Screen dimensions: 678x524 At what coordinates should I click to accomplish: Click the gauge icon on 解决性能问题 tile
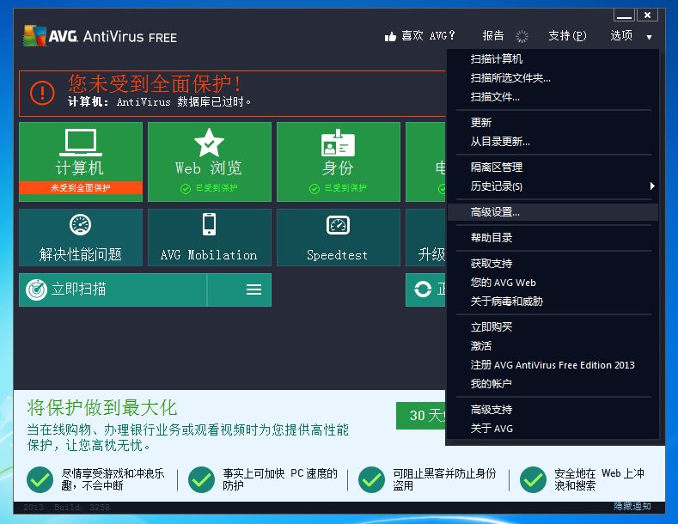(x=81, y=224)
